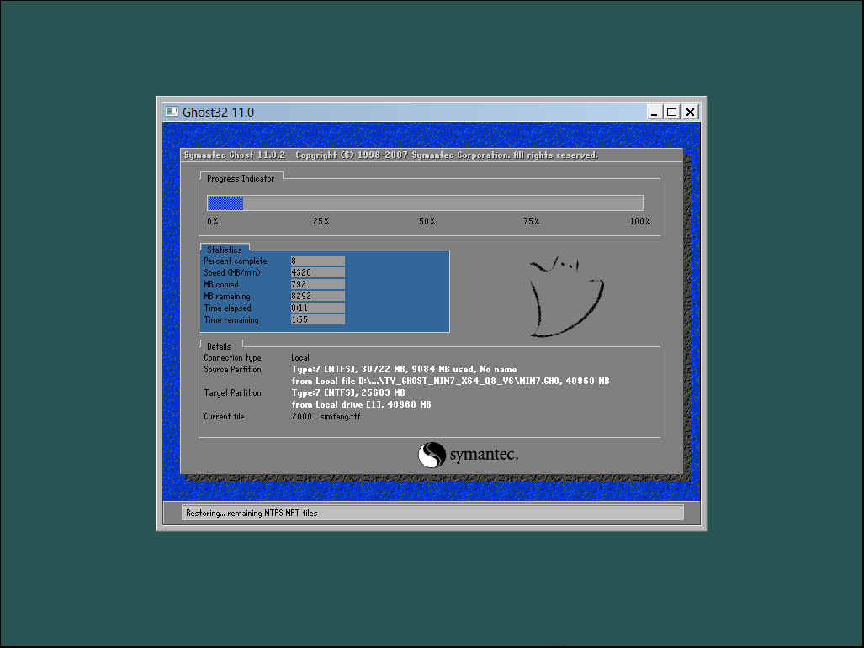864x648 pixels.
Task: Click the 'Statistics' group title
Action: [x=225, y=250]
